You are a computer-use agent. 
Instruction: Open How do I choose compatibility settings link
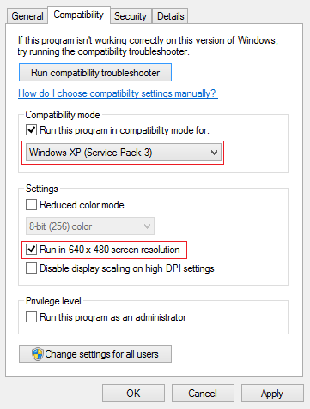[118, 93]
